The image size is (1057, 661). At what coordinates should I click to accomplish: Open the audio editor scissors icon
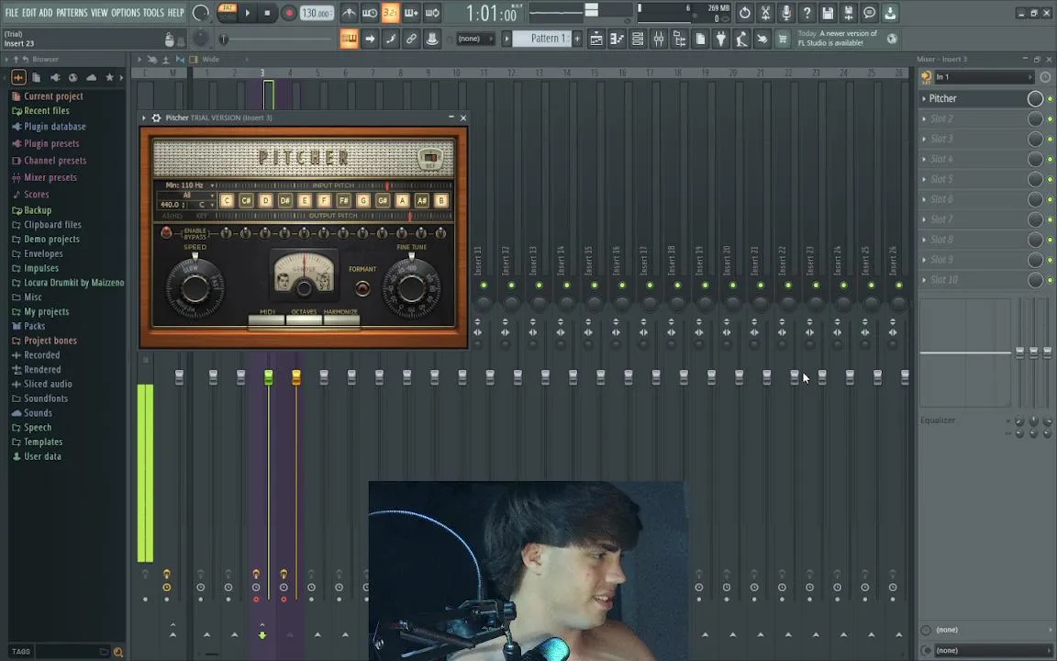pos(765,13)
